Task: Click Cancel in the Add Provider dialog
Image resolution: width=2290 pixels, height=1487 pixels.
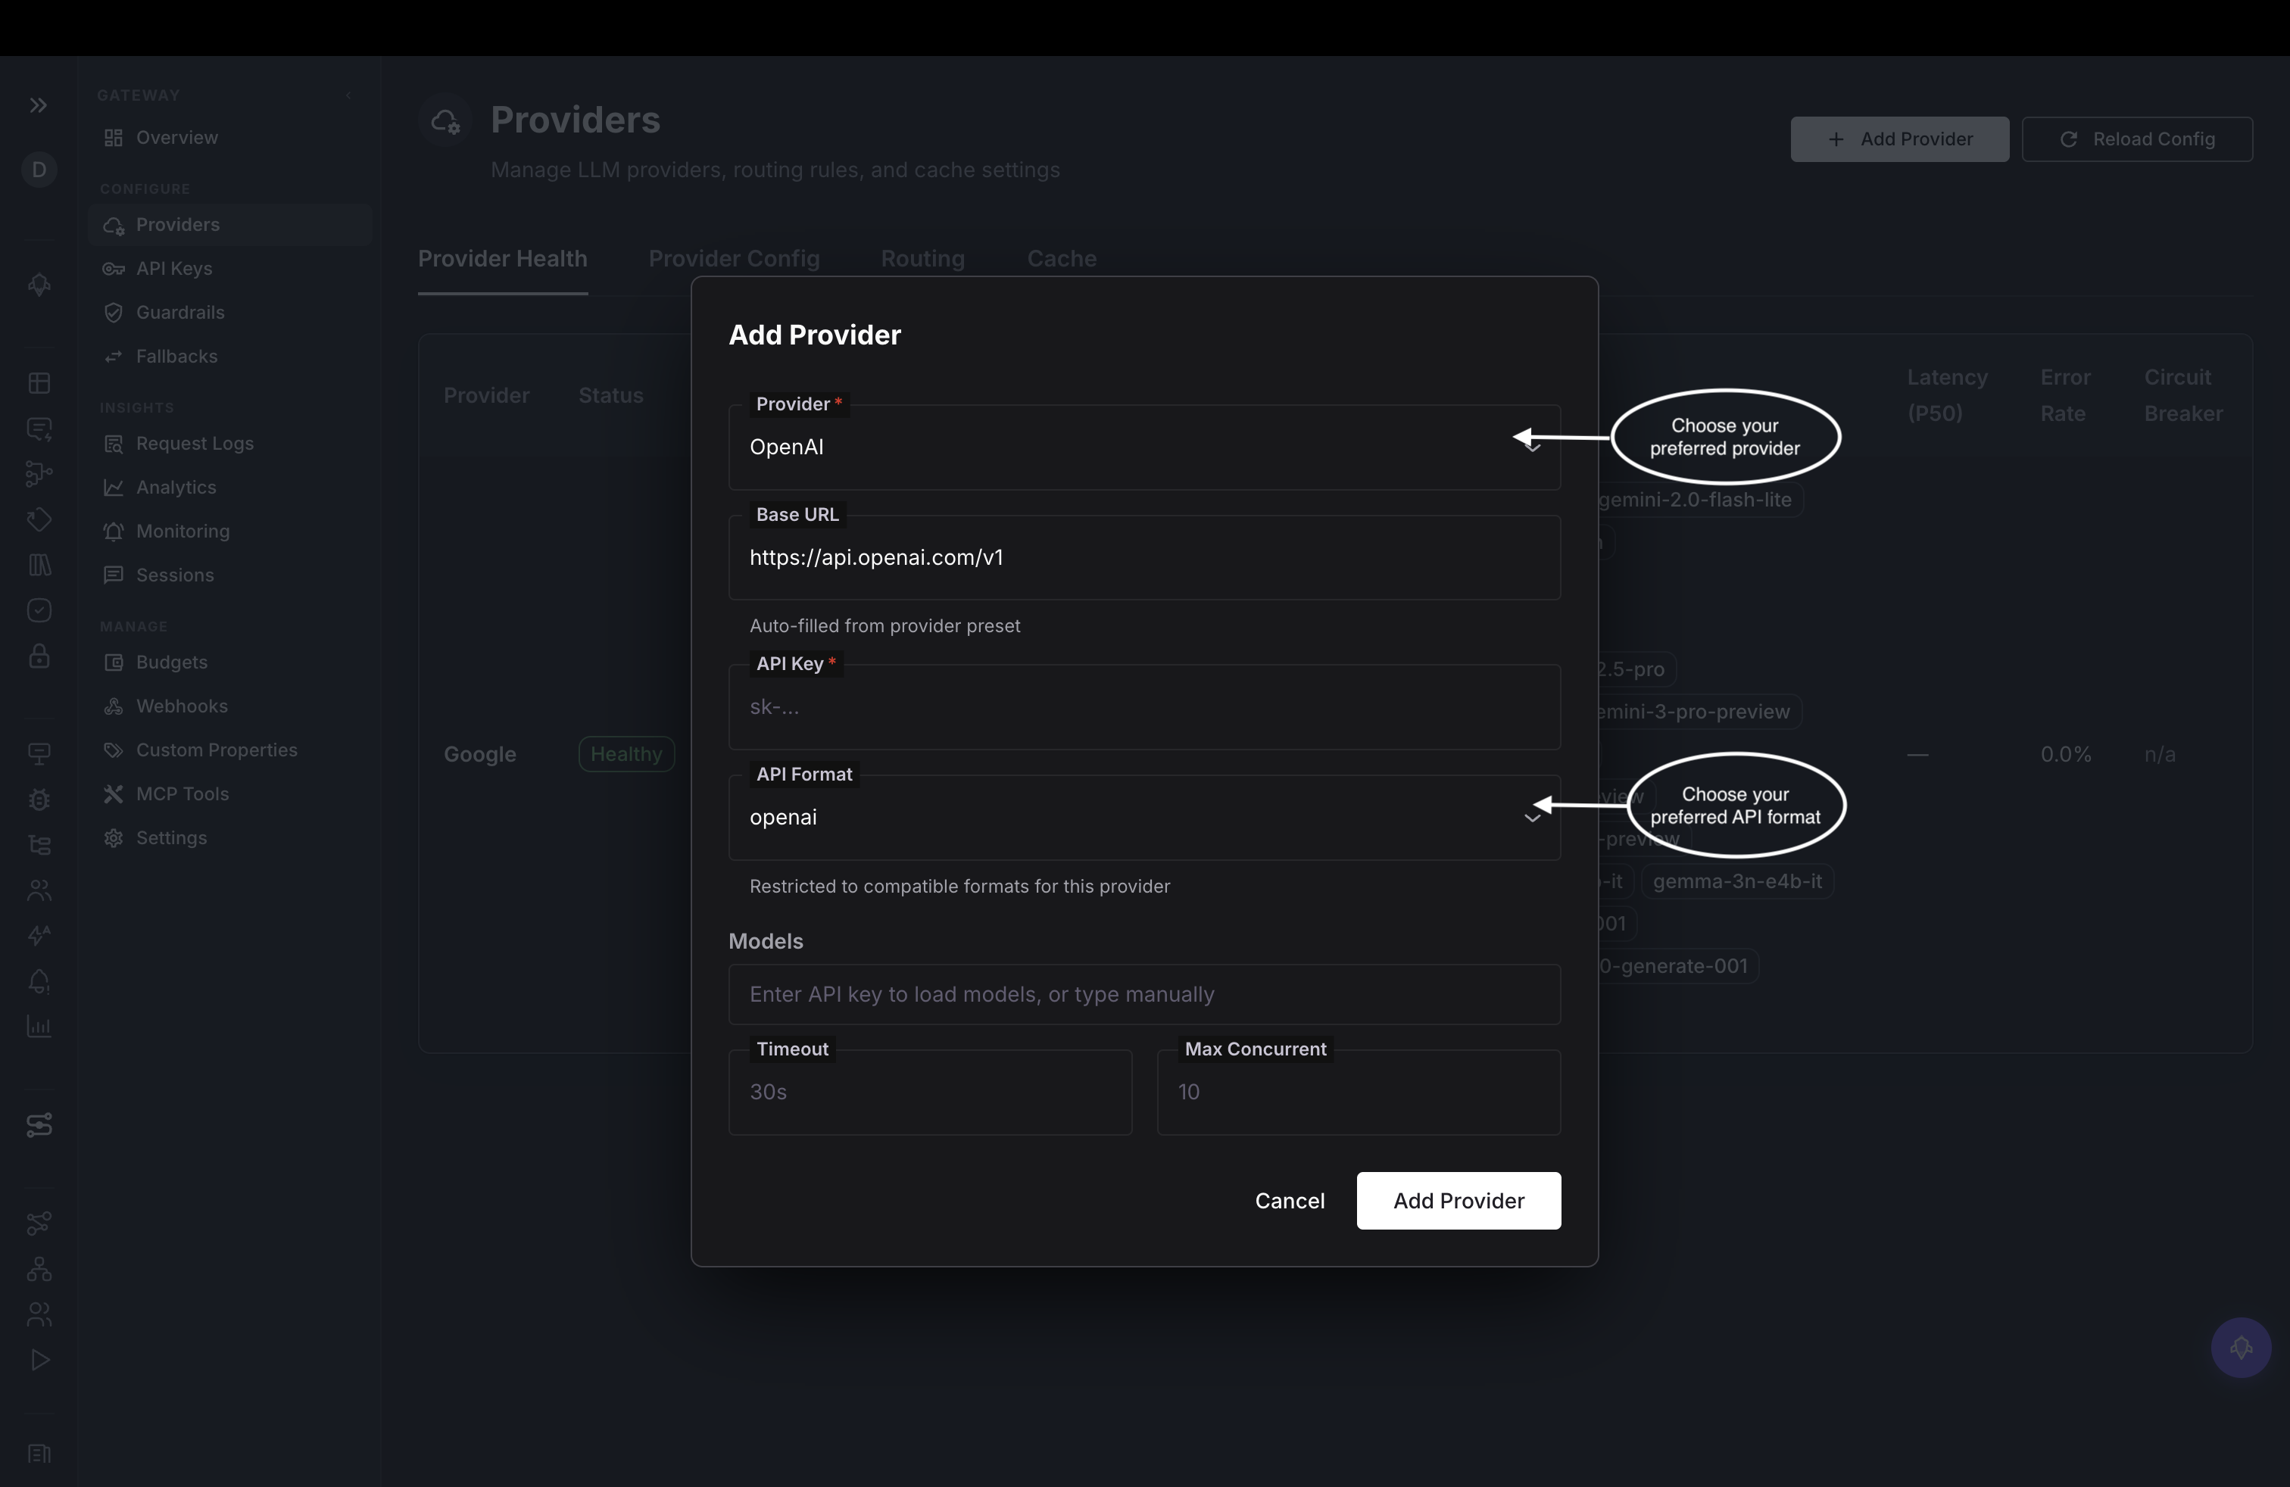Action: click(1290, 1202)
